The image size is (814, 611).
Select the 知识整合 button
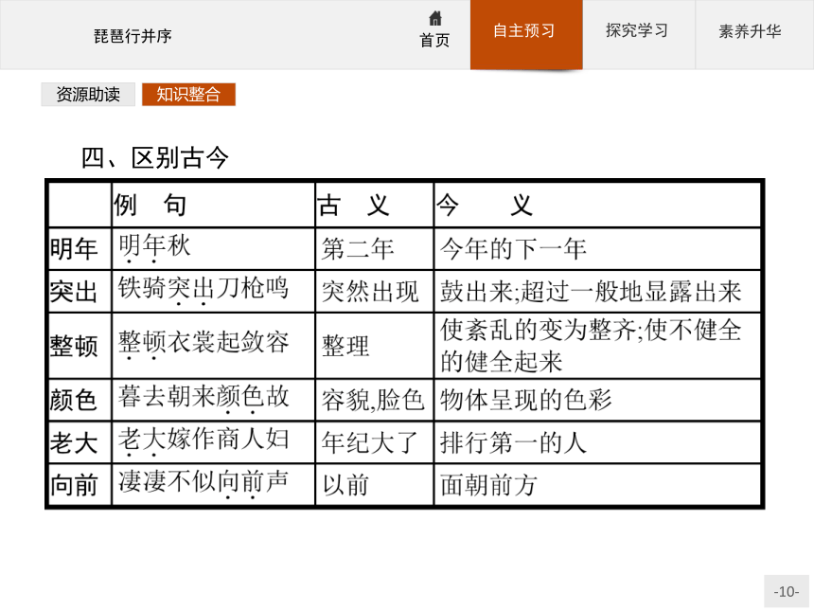188,95
